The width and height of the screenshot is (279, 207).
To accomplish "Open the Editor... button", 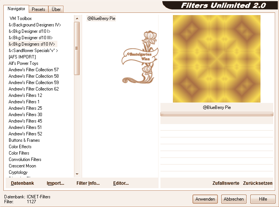I will click(121, 183).
